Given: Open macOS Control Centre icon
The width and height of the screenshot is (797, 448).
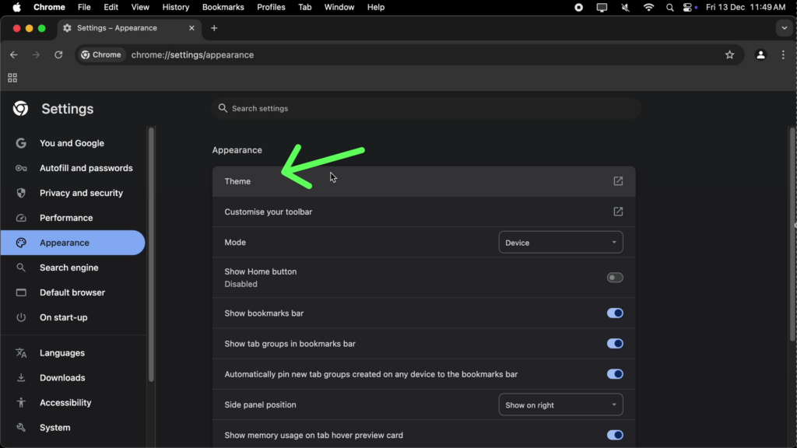Looking at the screenshot, I should (x=687, y=7).
